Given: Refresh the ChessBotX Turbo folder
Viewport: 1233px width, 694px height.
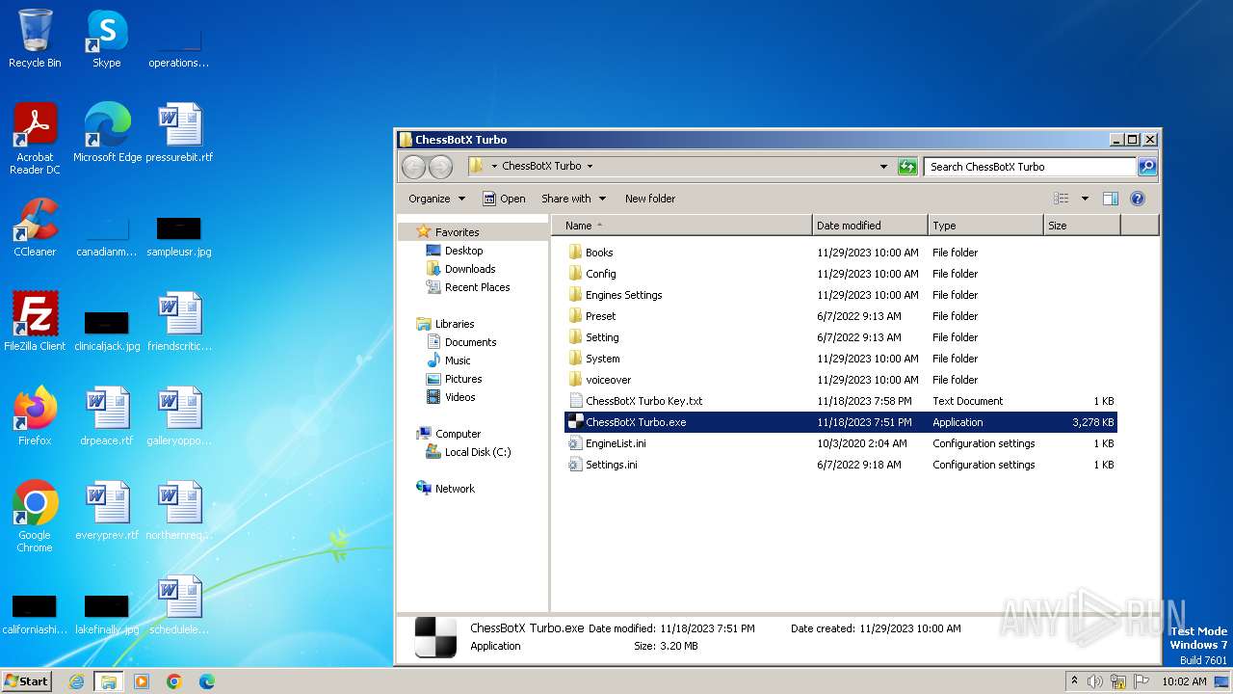Looking at the screenshot, I should (x=907, y=167).
